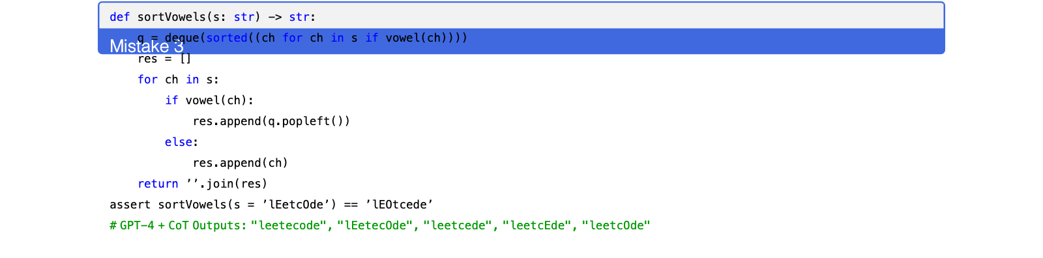1043x258 pixels.
Task: Click the GPT-4 + CoT Outputs comment label
Action: pyautogui.click(x=178, y=225)
